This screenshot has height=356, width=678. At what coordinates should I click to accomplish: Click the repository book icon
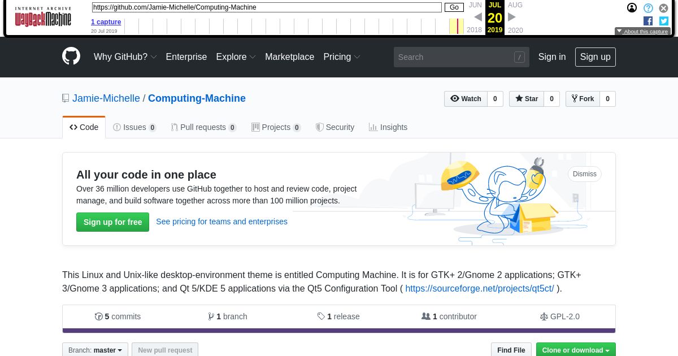click(x=66, y=98)
